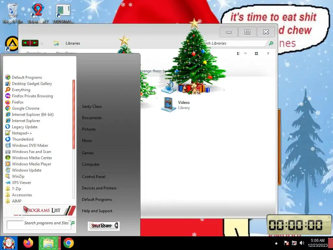The image size is (333, 250).
Task: Click the Search programs and files box
Action: pos(39,225)
